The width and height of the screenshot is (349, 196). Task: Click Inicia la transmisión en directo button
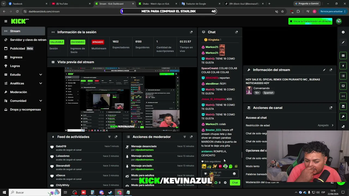[310, 21]
